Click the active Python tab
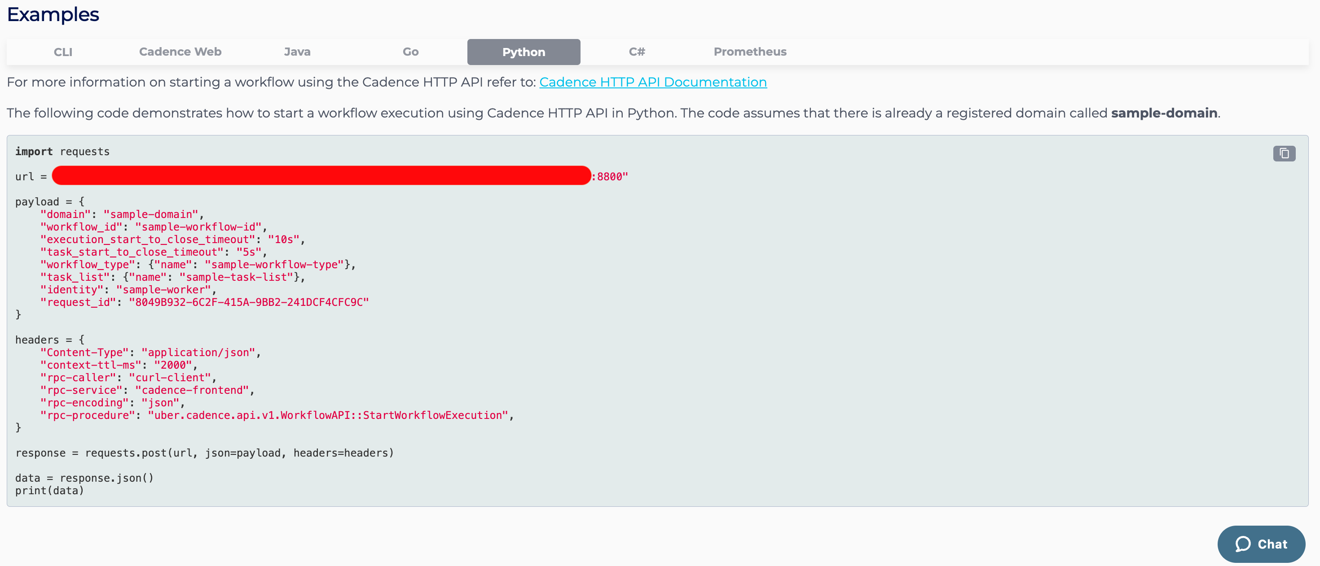This screenshot has width=1320, height=566. pos(523,52)
